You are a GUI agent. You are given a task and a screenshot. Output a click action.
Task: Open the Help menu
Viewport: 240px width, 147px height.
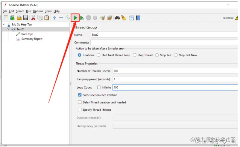[x=57, y=11]
